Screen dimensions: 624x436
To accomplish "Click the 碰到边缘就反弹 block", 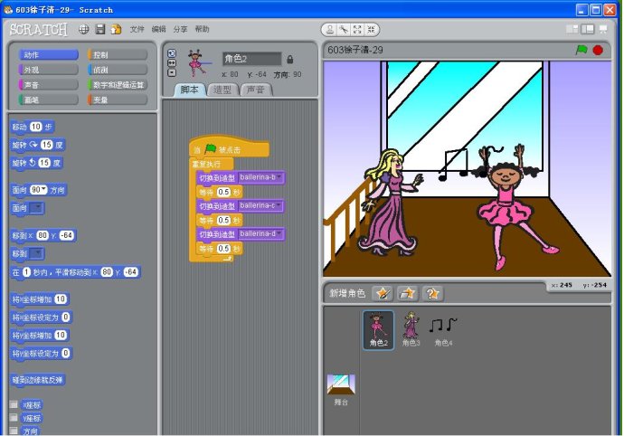I will (x=37, y=380).
